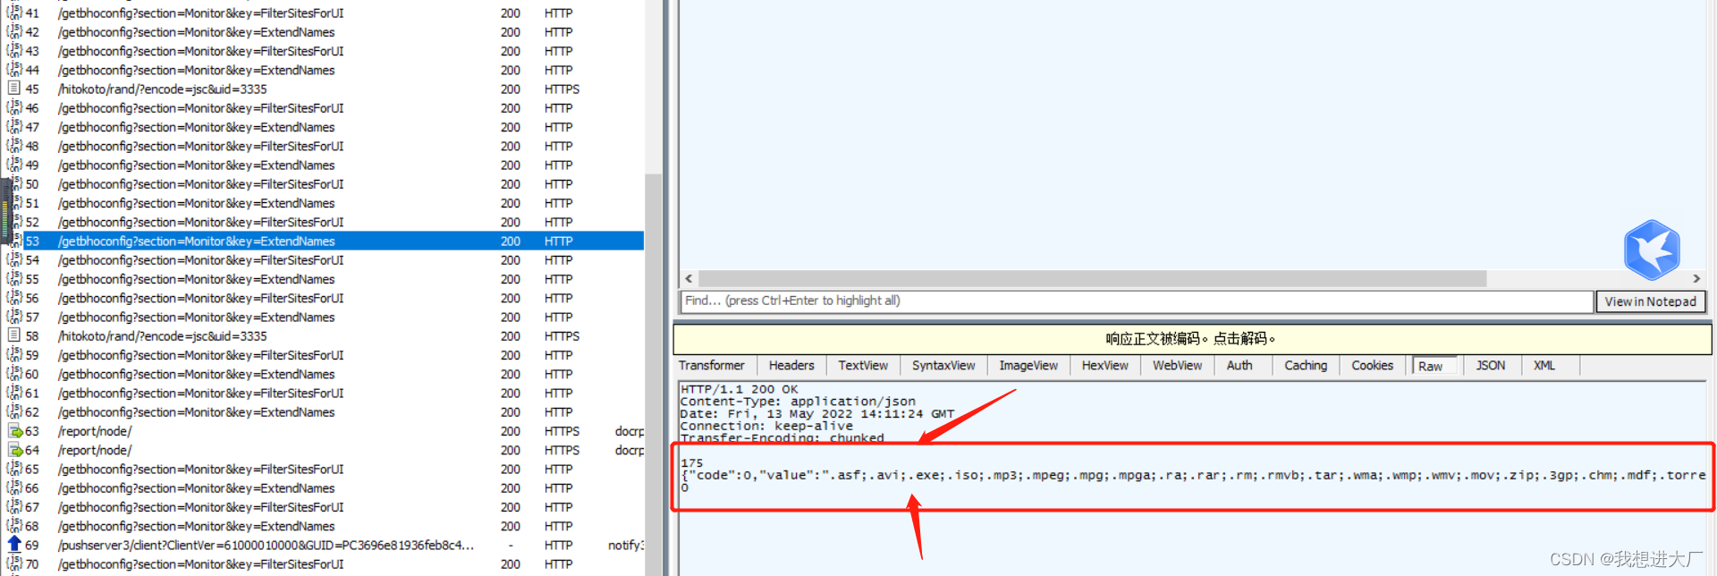The height and width of the screenshot is (576, 1717).
Task: Open the Auth tab
Action: point(1239,365)
